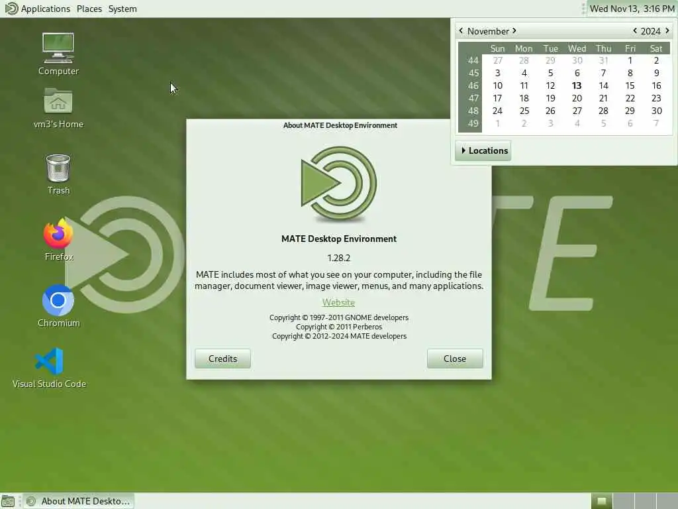
Task: Select November 1 in calendar
Action: pos(630,60)
